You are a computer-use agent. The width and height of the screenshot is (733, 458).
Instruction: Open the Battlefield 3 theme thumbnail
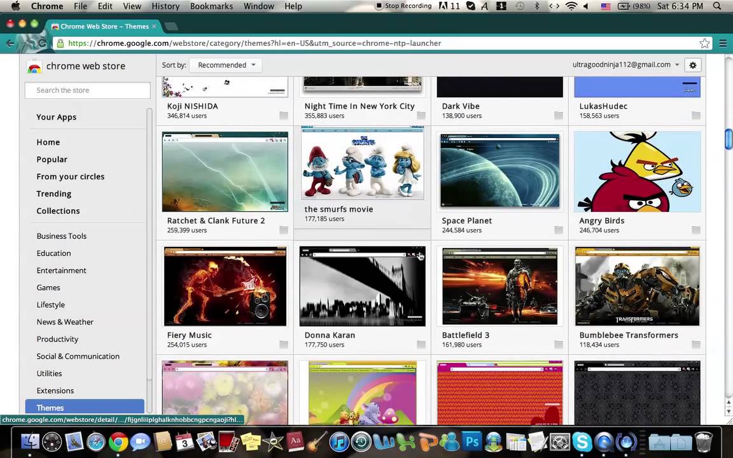[x=499, y=286]
